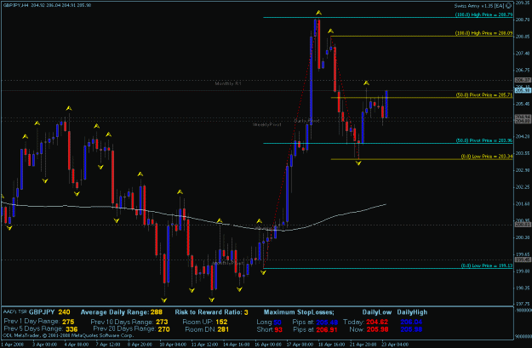The width and height of the screenshot is (532, 348).
Task: Click the 199.00 price scale value
Action: [x=523, y=271]
